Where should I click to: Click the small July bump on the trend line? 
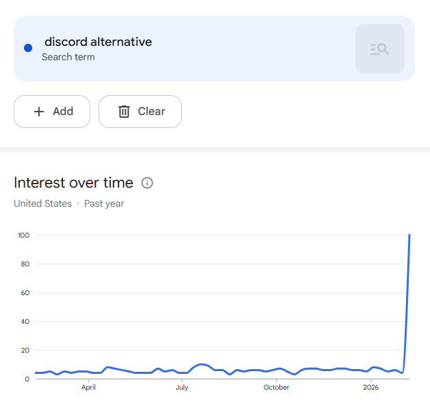pos(200,364)
